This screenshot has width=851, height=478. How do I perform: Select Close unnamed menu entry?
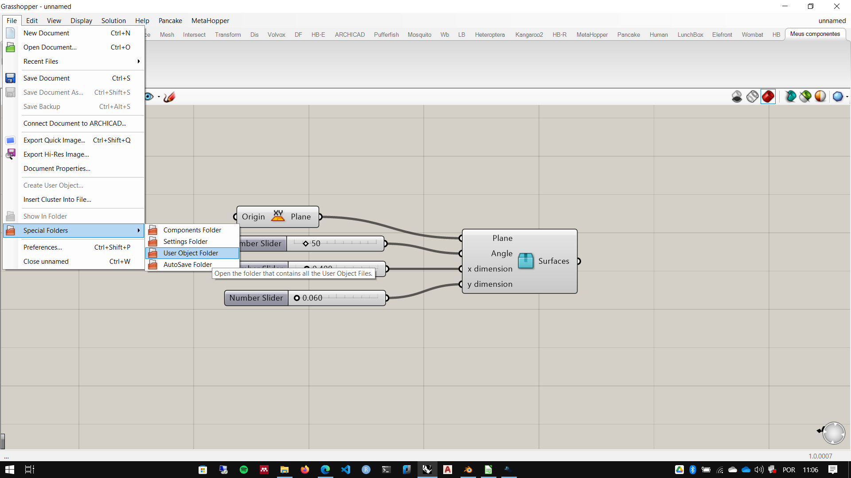pos(74,262)
